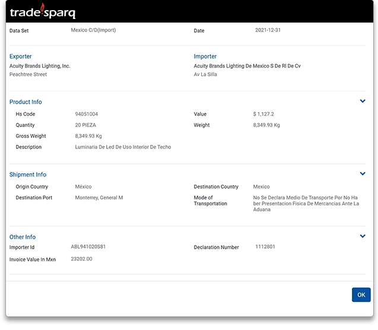Select the Origin Country value México
The image size is (378, 330).
tap(83, 186)
